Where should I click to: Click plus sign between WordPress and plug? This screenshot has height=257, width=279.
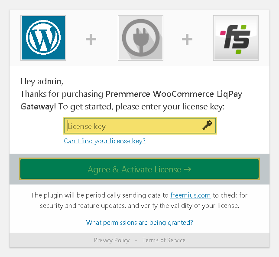click(x=91, y=39)
